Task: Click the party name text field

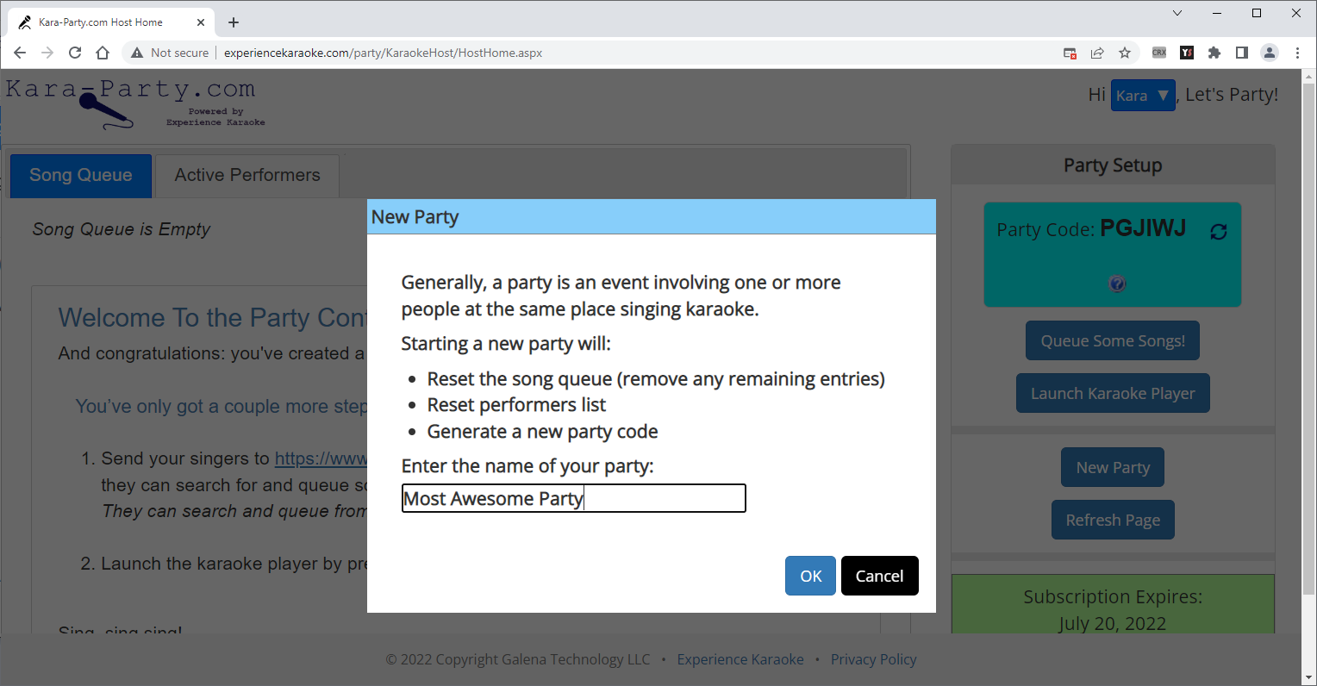Action: click(573, 498)
